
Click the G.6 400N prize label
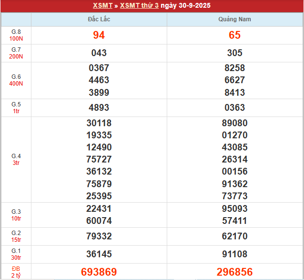click(x=16, y=80)
